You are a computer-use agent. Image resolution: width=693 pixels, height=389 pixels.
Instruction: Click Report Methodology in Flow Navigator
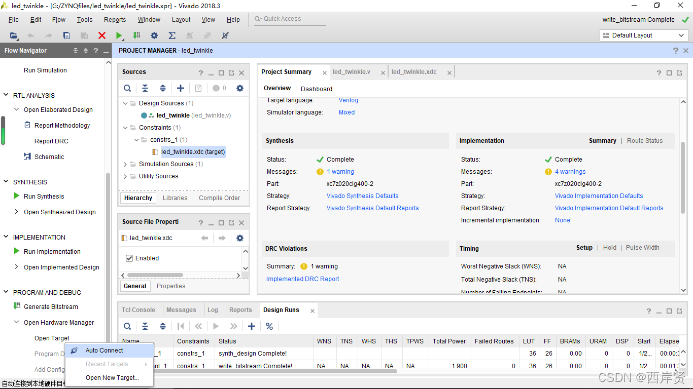(62, 126)
